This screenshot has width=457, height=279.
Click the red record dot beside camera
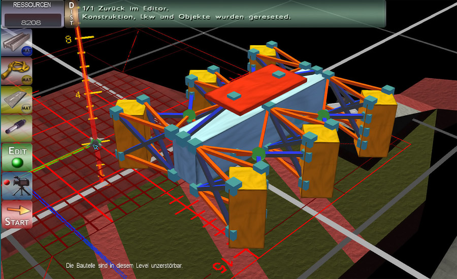pyautogui.click(x=7, y=182)
